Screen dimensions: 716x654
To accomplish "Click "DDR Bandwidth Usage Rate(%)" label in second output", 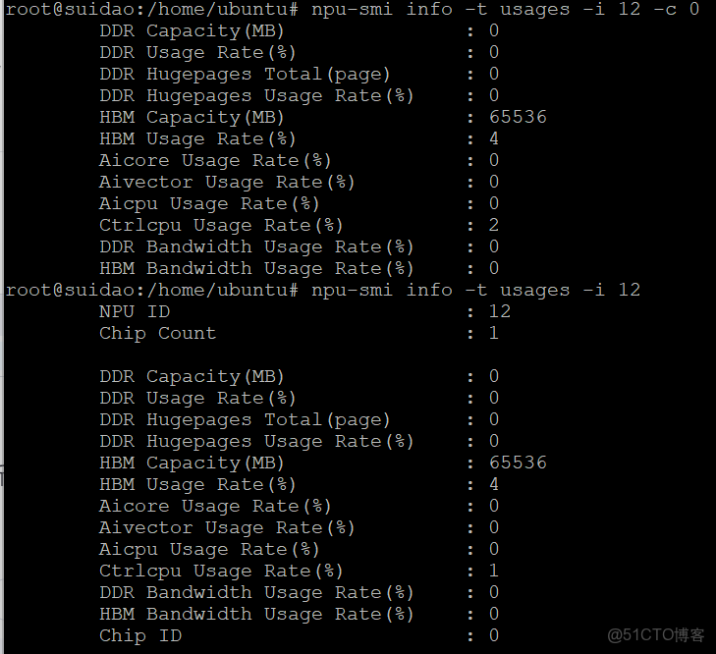I will click(256, 592).
